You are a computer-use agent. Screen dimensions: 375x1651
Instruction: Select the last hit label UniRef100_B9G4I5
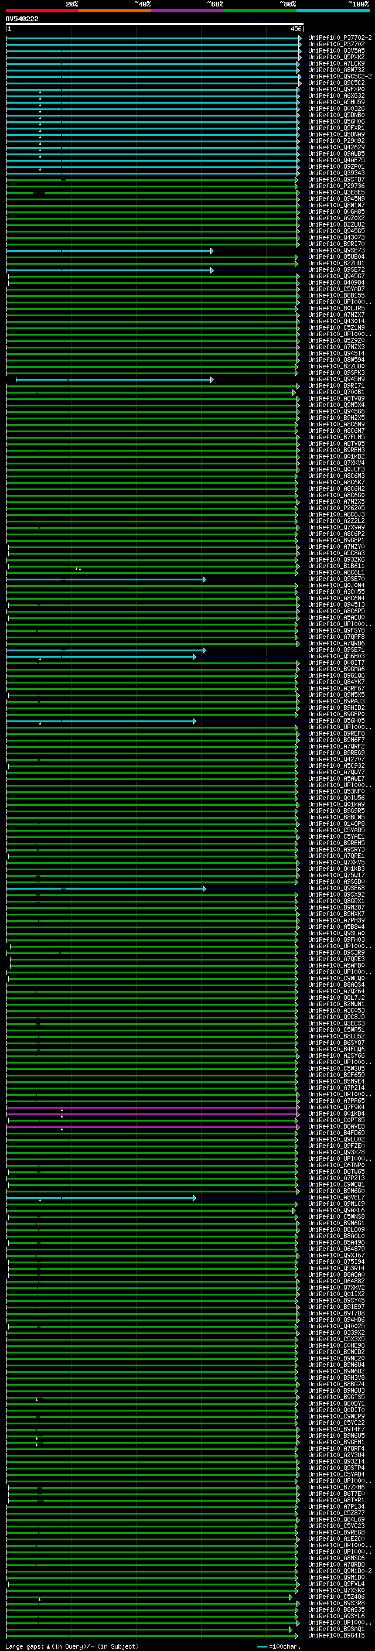tap(336, 1636)
